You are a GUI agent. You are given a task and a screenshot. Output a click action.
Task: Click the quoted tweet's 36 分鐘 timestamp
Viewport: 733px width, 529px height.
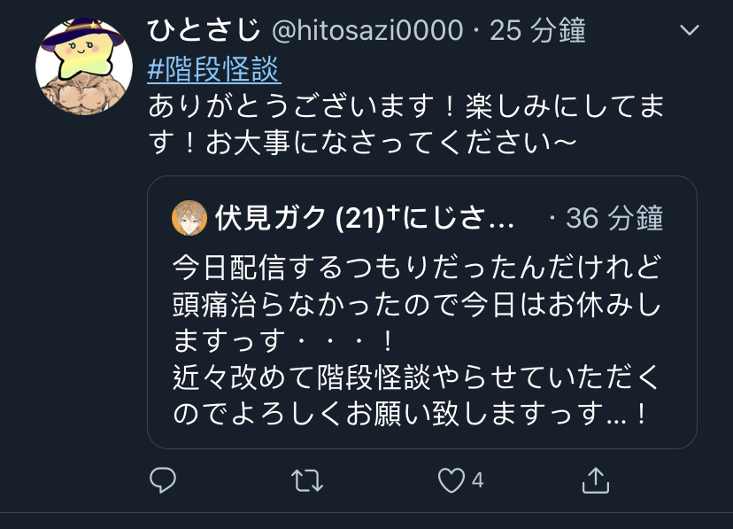pos(614,218)
